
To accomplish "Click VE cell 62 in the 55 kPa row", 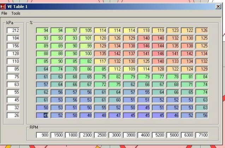I will click(42, 92).
